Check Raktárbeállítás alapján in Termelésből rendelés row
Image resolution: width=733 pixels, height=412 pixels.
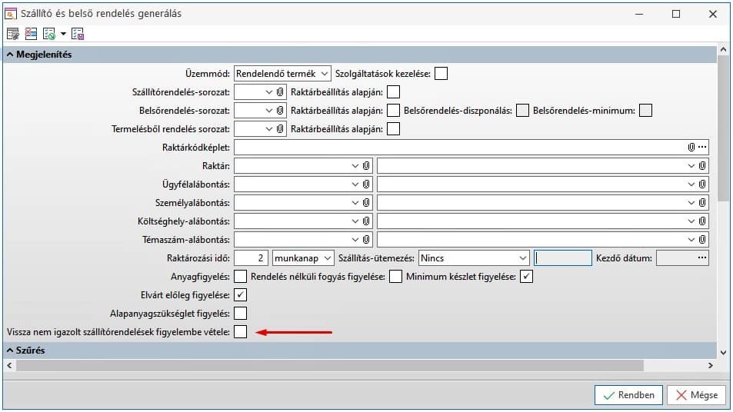pyautogui.click(x=394, y=129)
